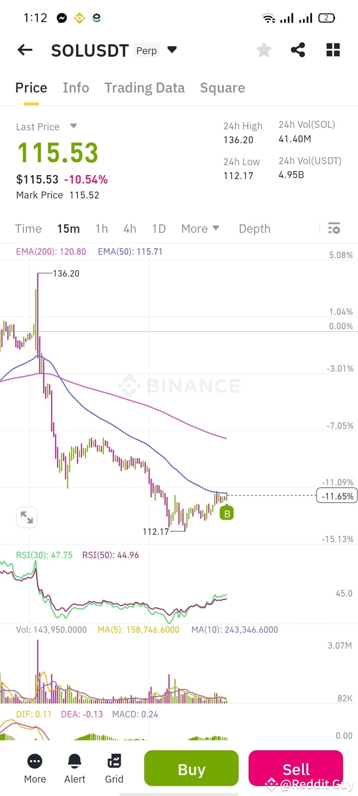
Task: Add SOLUSDT to favorites with star icon
Action: pos(264,50)
